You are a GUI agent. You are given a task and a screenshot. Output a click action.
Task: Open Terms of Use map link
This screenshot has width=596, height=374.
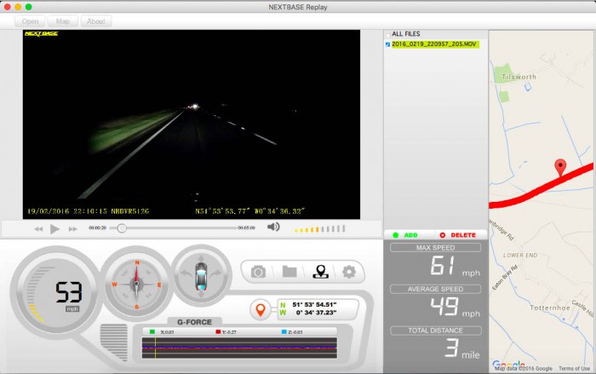[574, 369]
